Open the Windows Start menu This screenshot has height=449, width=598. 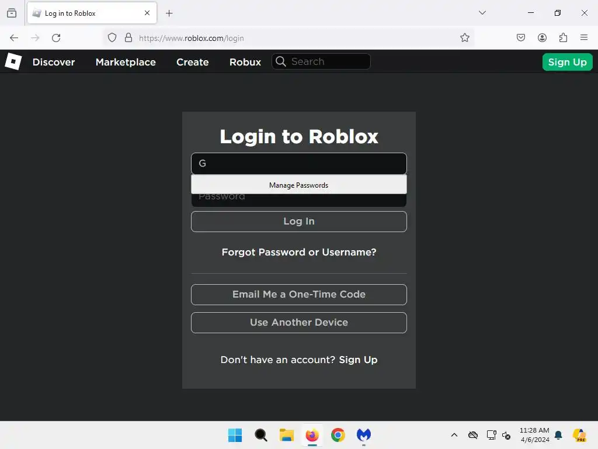[x=235, y=435]
